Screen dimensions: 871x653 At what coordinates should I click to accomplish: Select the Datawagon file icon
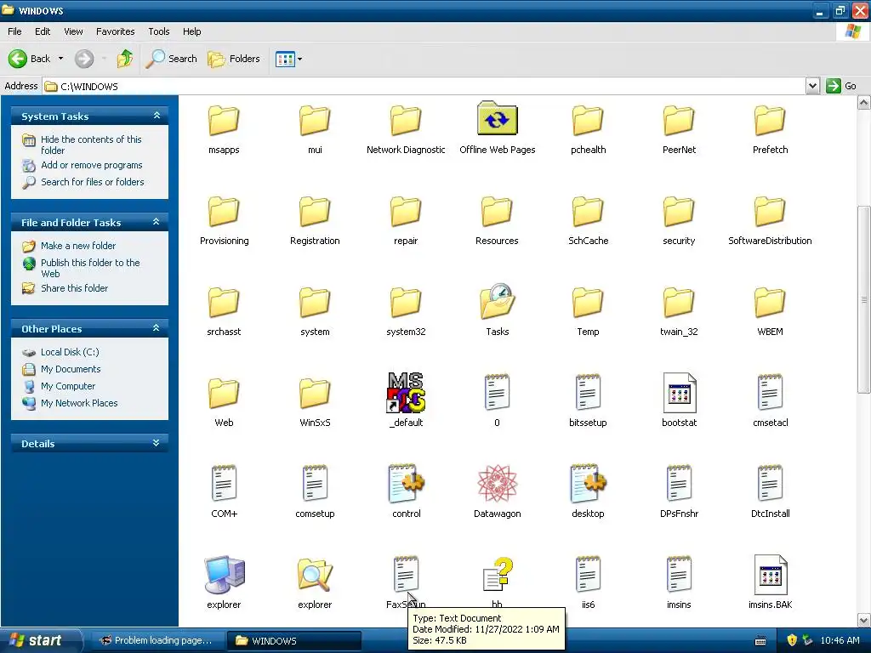pyautogui.click(x=497, y=484)
